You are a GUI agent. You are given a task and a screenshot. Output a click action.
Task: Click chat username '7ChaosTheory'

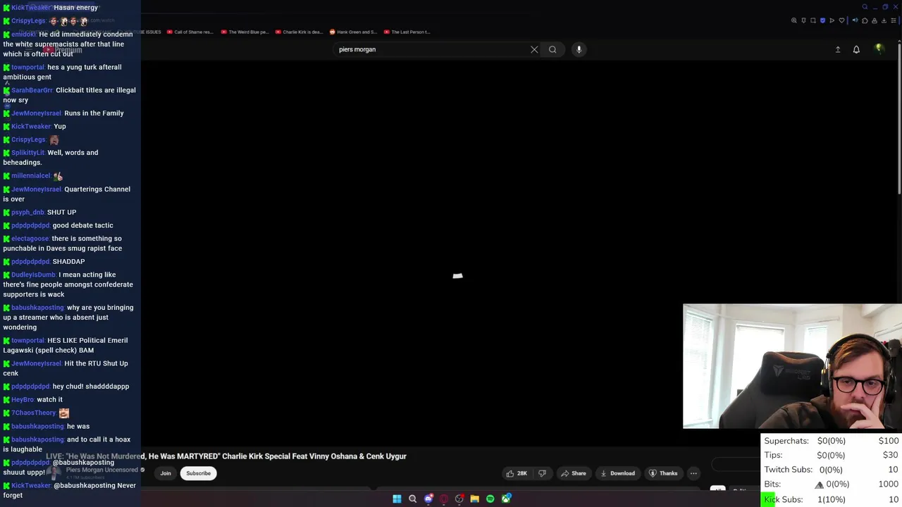[33, 413]
